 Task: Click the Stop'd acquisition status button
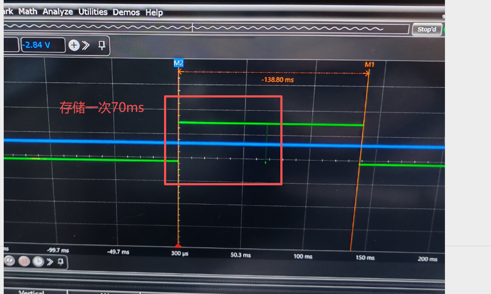tap(427, 29)
